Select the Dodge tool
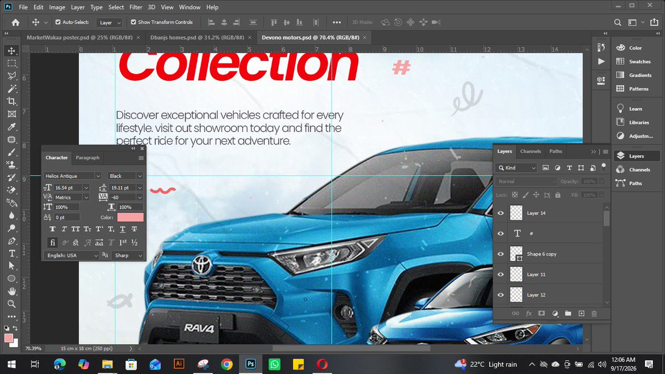665x374 pixels. coord(12,228)
